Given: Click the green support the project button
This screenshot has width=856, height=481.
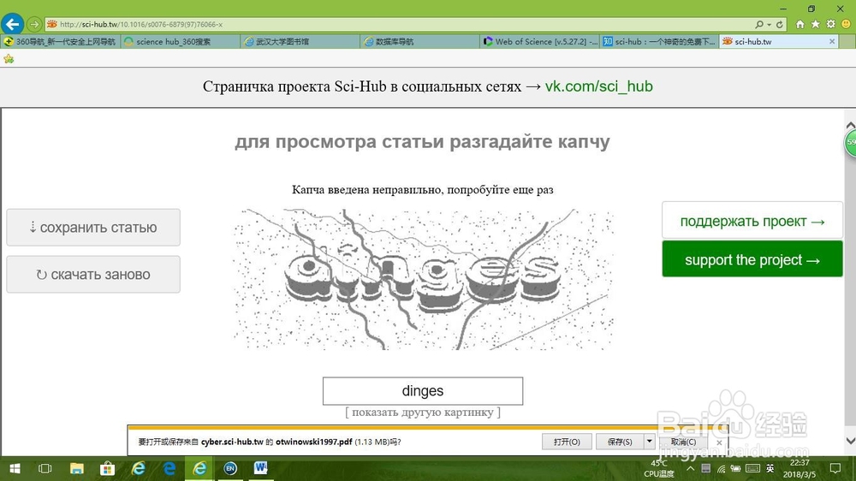Looking at the screenshot, I should pos(752,259).
